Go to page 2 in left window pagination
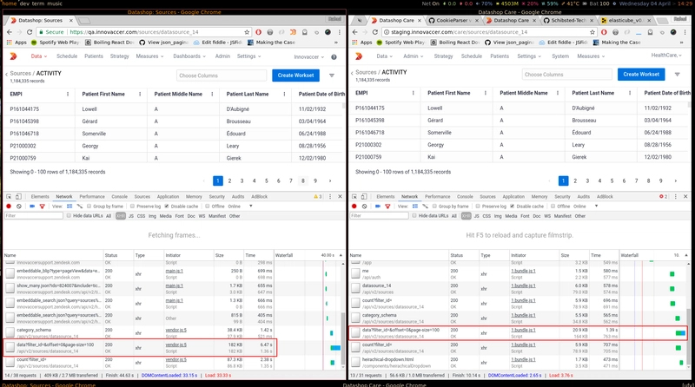The image size is (695, 387). click(229, 180)
